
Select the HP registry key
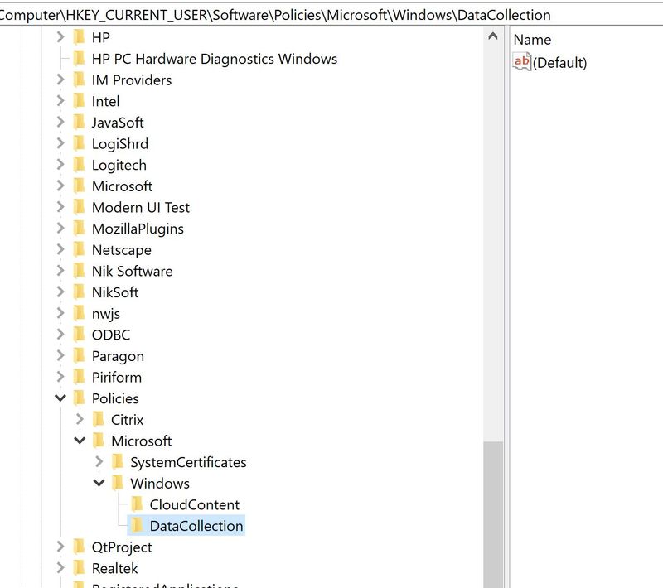(100, 37)
